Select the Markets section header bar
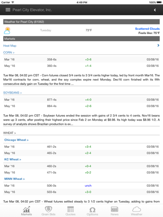163x217 pixels. click(x=81, y=39)
